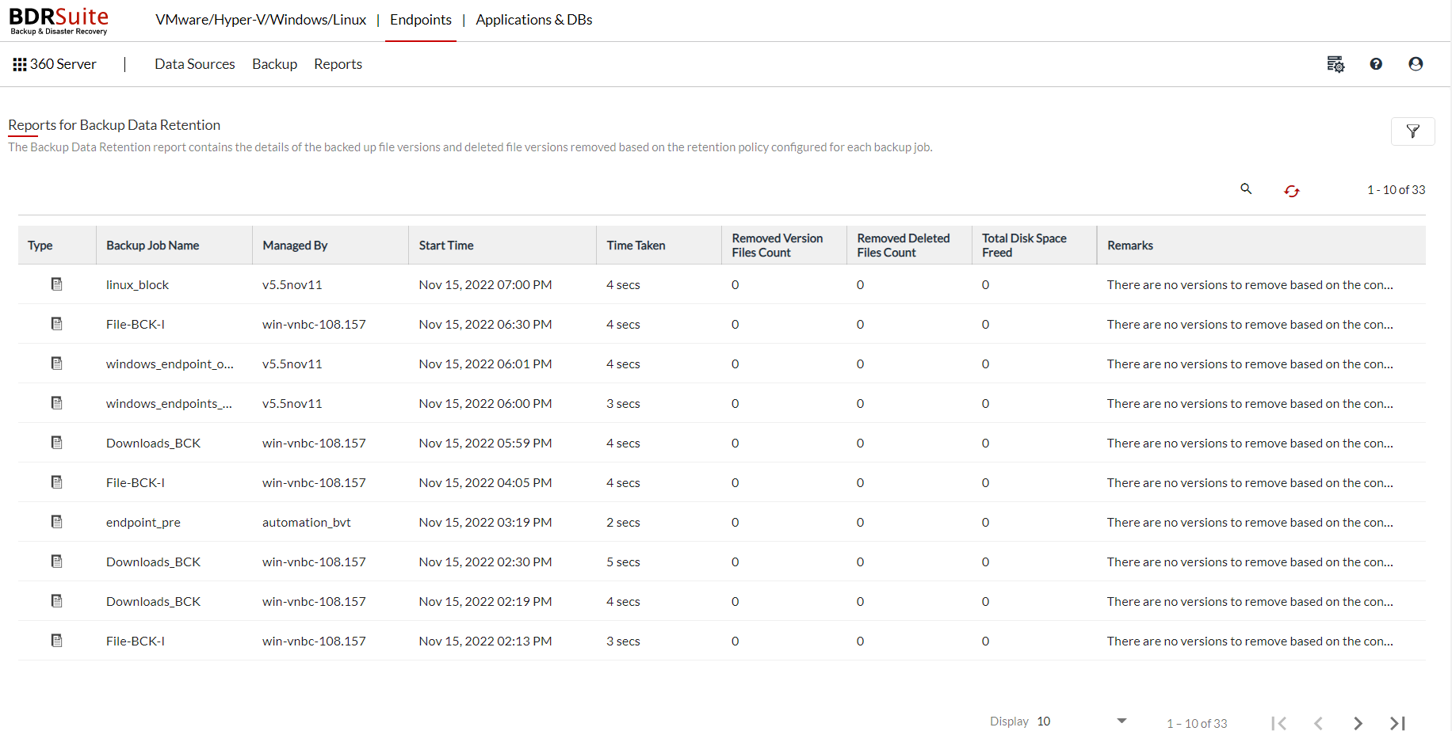Click remarks text of endpoint_pre row

point(1250,522)
